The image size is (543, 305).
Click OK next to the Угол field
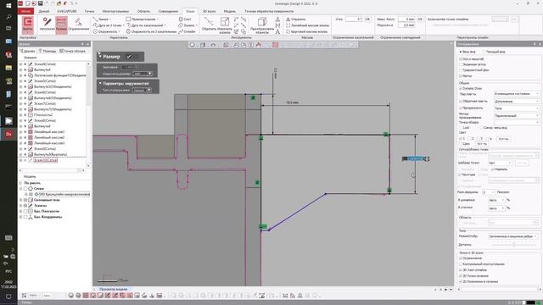[367, 19]
